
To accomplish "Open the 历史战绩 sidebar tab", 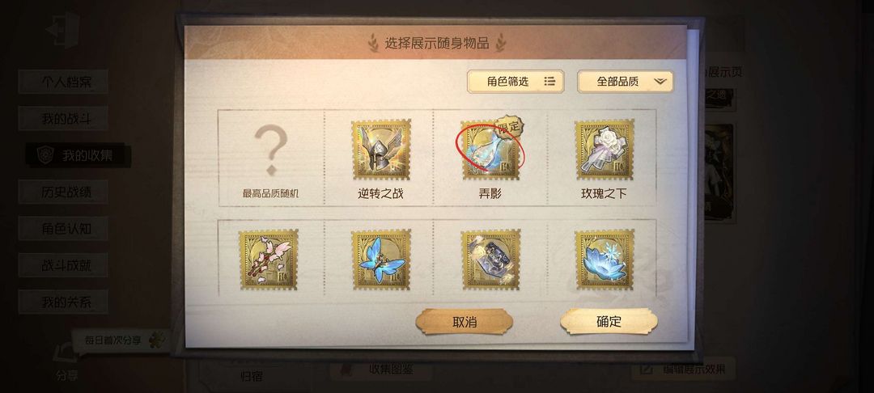I will coord(63,192).
